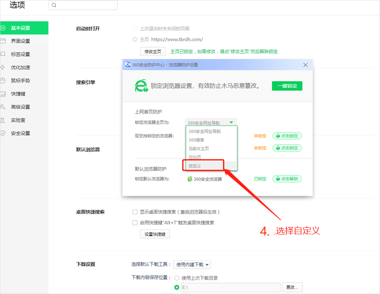Image resolution: width=380 pixels, height=294 pixels.
Task: Open 标签设置 in the sidebar
Action: coord(24,54)
